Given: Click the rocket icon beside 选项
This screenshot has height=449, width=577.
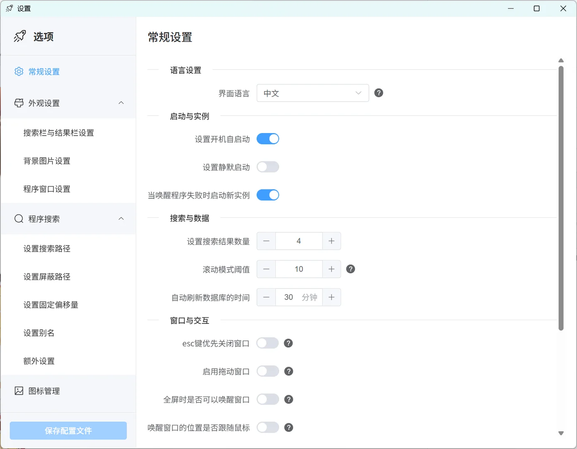Looking at the screenshot, I should click(x=20, y=36).
